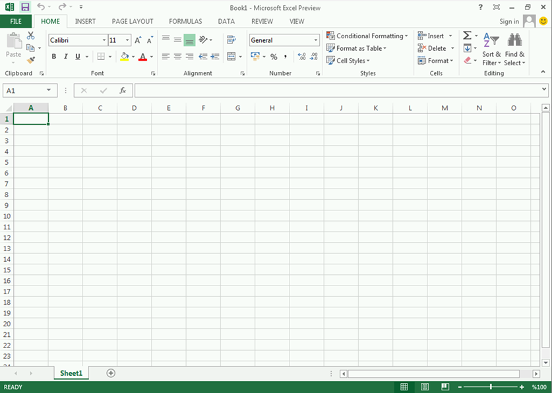The height and width of the screenshot is (393, 552).
Task: Increase indent in Alignment group
Action: (215, 56)
